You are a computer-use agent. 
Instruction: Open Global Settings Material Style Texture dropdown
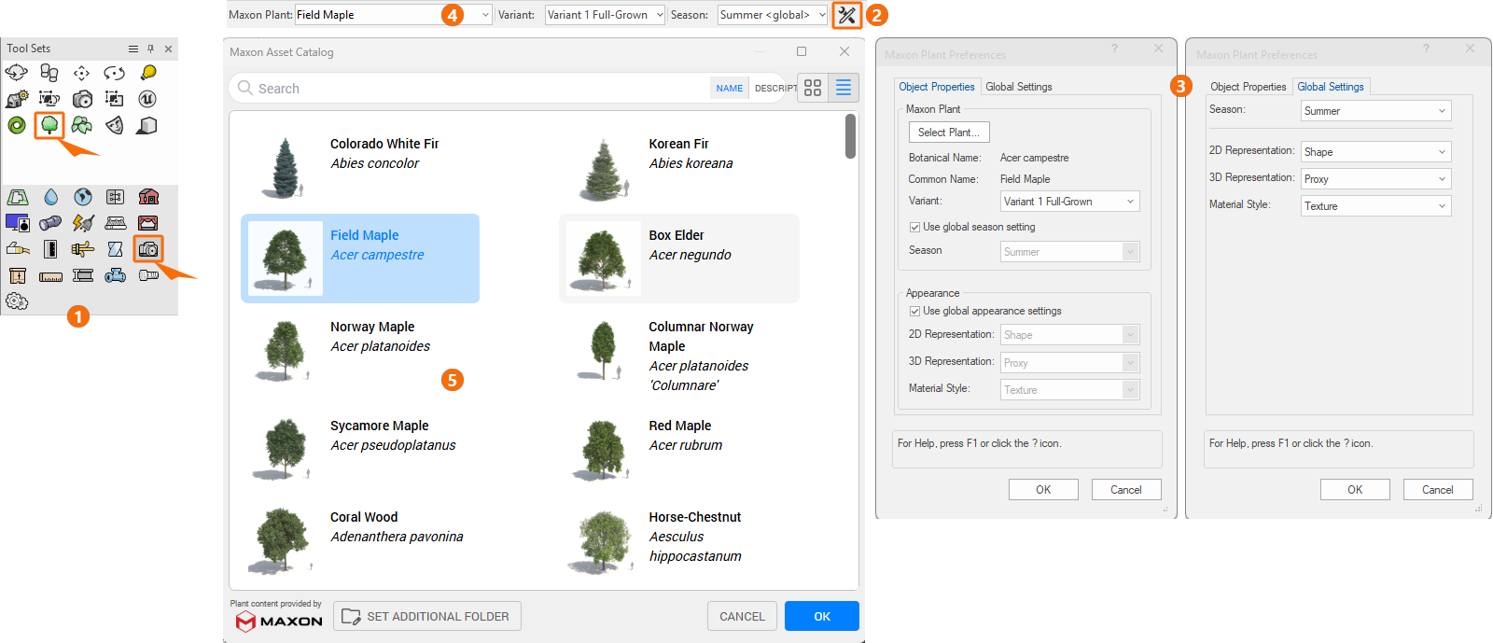click(1376, 206)
